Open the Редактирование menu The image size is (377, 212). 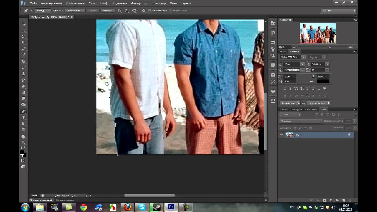51,3
